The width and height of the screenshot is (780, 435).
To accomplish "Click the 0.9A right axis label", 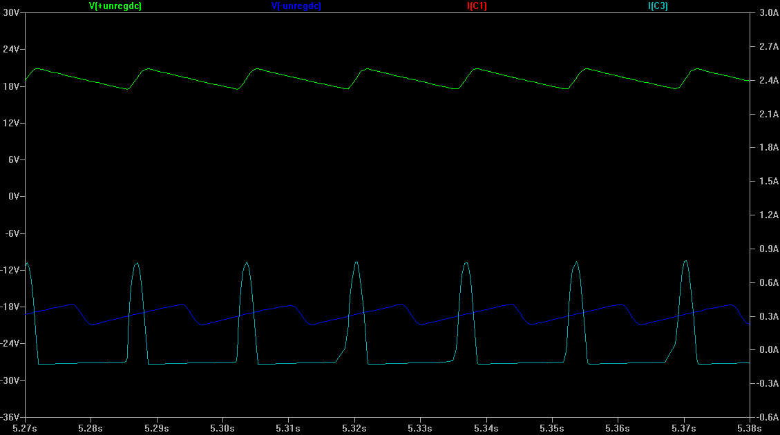I will [769, 249].
